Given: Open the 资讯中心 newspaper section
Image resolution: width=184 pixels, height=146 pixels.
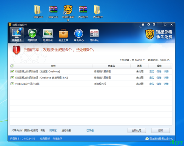Looking at the screenshot, I should click(94, 35).
